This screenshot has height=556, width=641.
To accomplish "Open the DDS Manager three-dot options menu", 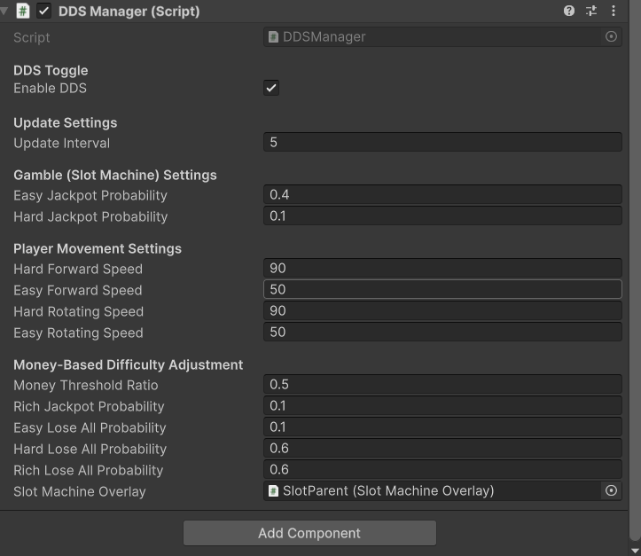I will tap(613, 12).
